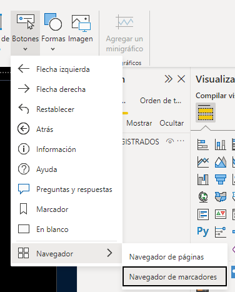Viewport: 235px width, 292px height.
Task: Click Agregar un minigráfico button
Action: pyautogui.click(x=124, y=33)
